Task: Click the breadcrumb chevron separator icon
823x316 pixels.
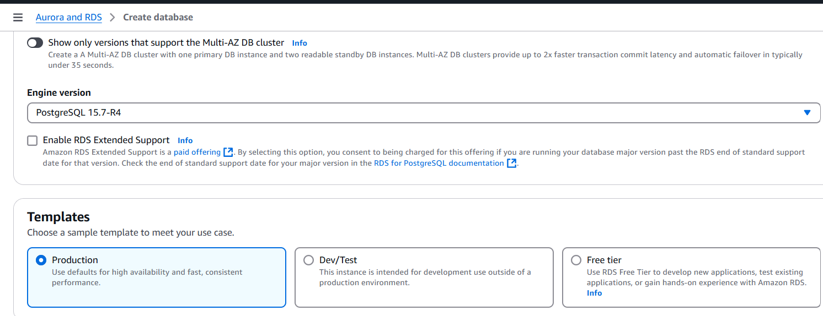Action: pos(113,18)
